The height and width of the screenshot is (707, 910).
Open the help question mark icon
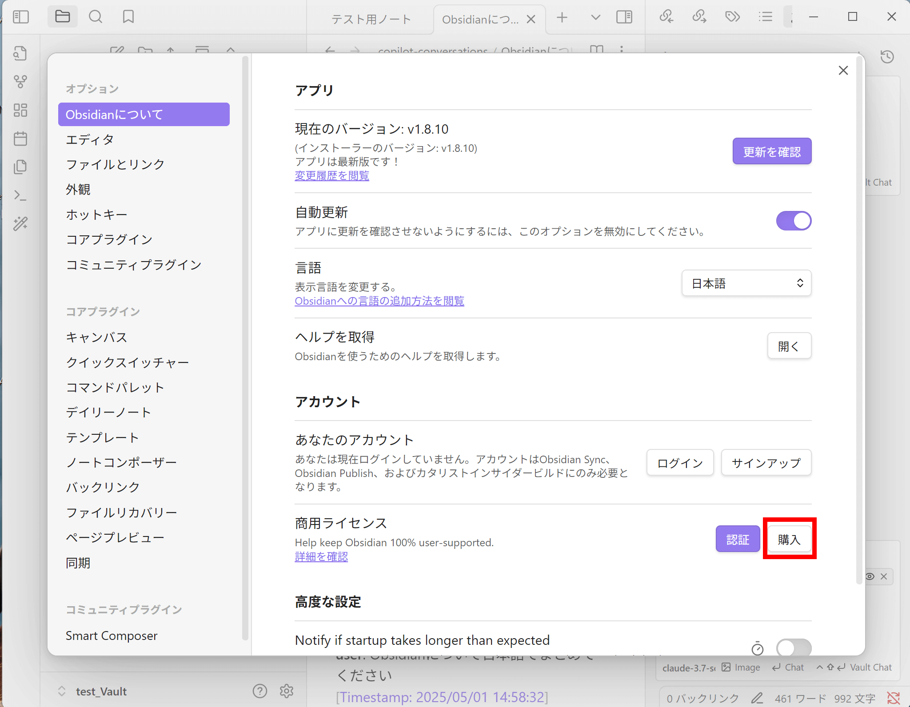[260, 691]
